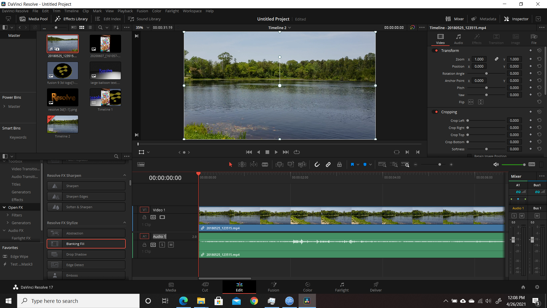Flip clip vertically in Inspector

(x=481, y=102)
